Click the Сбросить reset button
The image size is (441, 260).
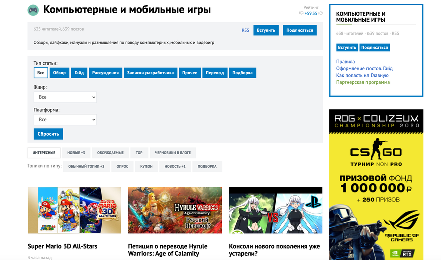coord(48,134)
